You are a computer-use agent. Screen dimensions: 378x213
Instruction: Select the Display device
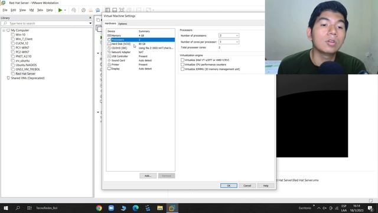(141, 69)
